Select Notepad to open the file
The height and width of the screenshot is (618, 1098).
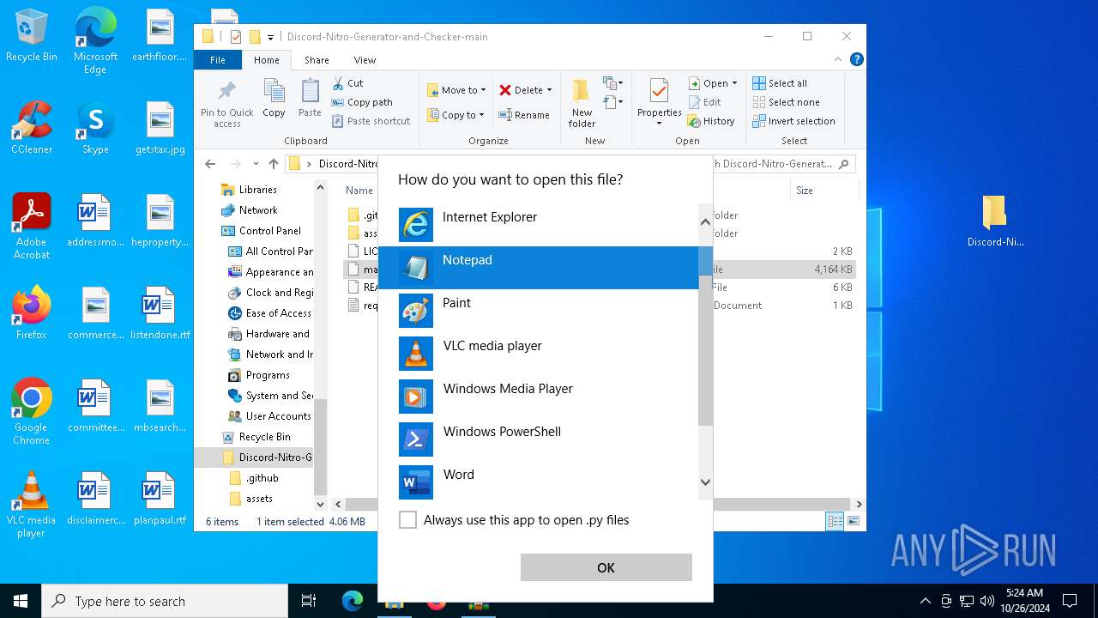point(538,268)
